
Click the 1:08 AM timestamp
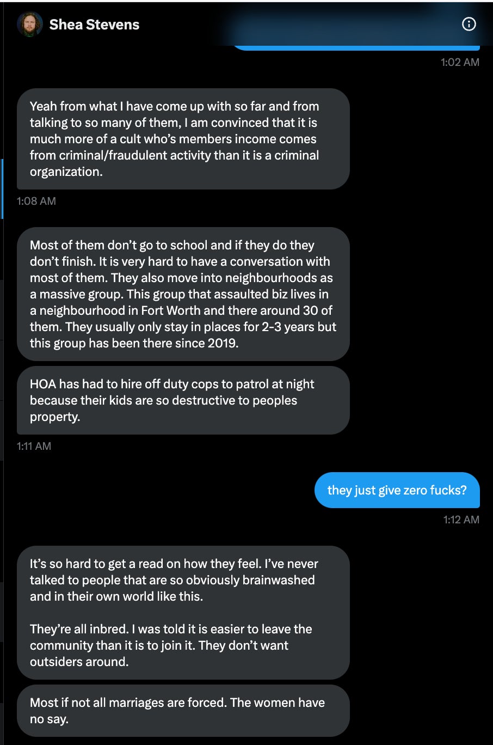[36, 201]
